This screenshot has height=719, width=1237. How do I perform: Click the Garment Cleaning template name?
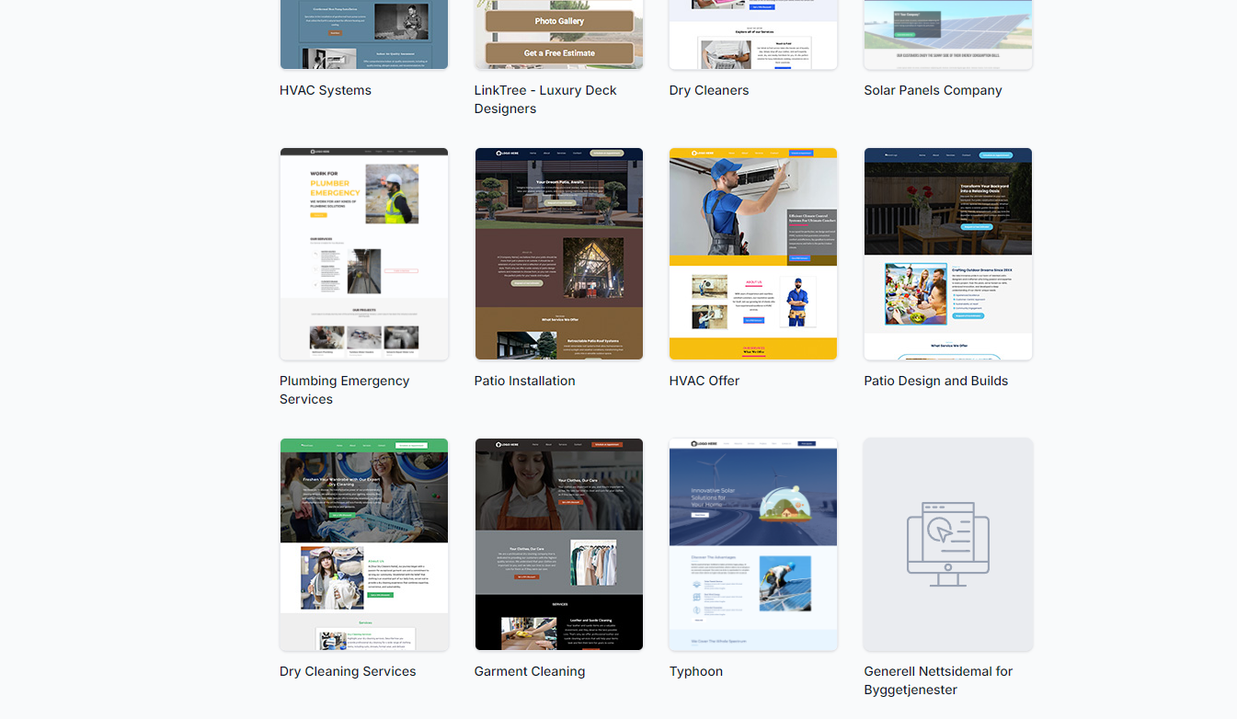coord(529,671)
